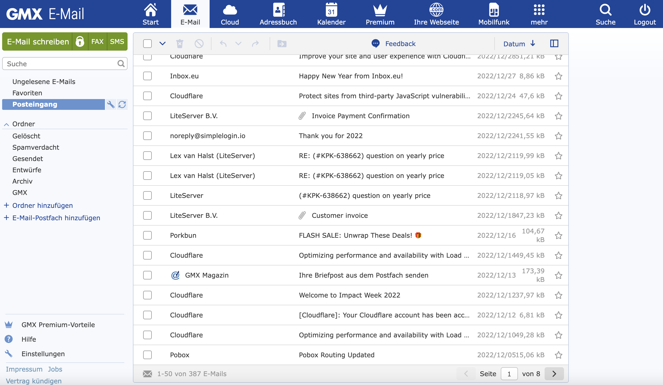The height and width of the screenshot is (385, 663).
Task: Click attachment paperclip on Customer invoice
Action: pos(302,215)
